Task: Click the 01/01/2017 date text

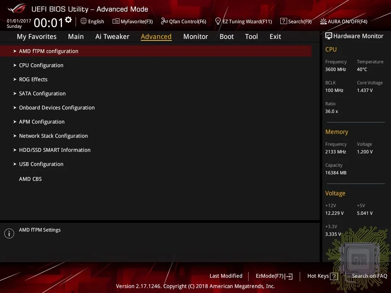Action: coord(19,21)
